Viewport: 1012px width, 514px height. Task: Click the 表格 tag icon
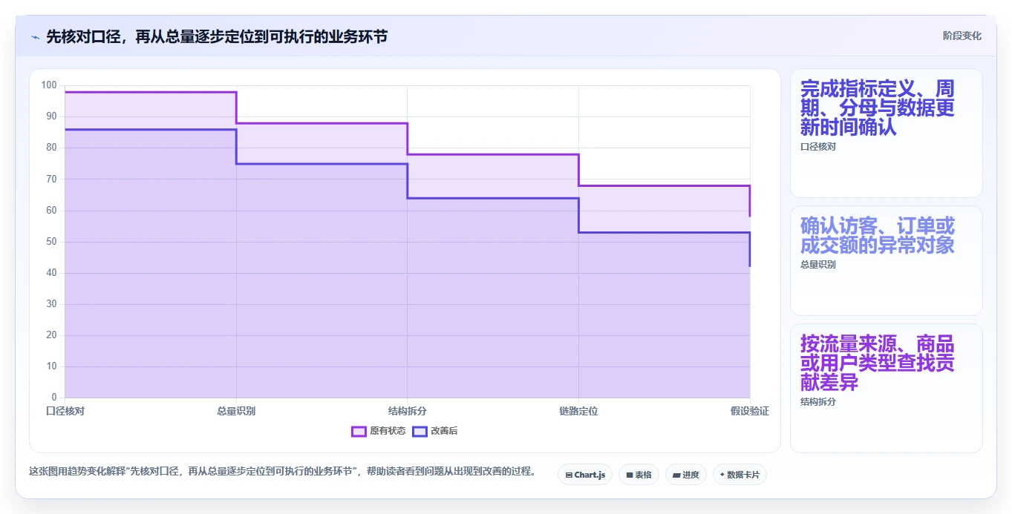[630, 475]
